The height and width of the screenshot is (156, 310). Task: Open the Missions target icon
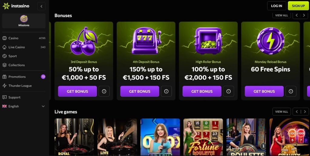pos(24,19)
